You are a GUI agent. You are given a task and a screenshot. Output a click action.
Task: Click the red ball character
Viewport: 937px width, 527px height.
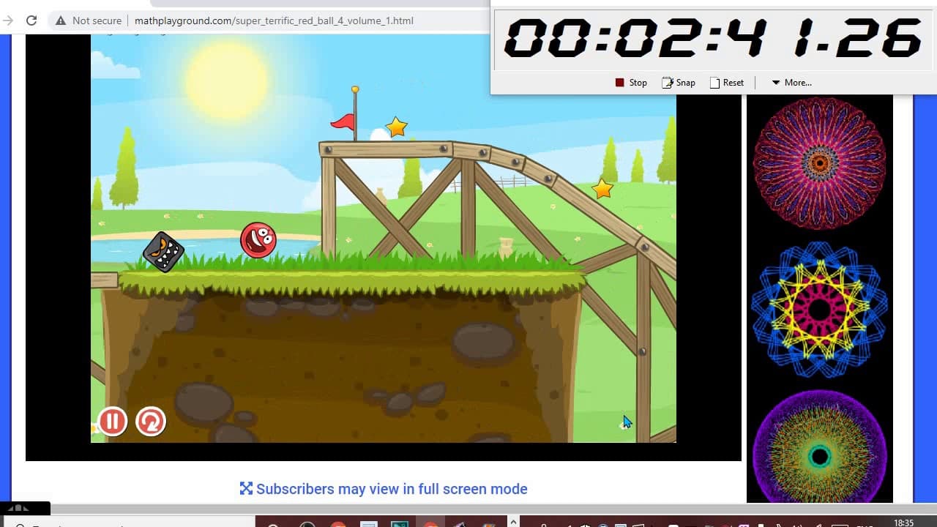[x=258, y=240]
